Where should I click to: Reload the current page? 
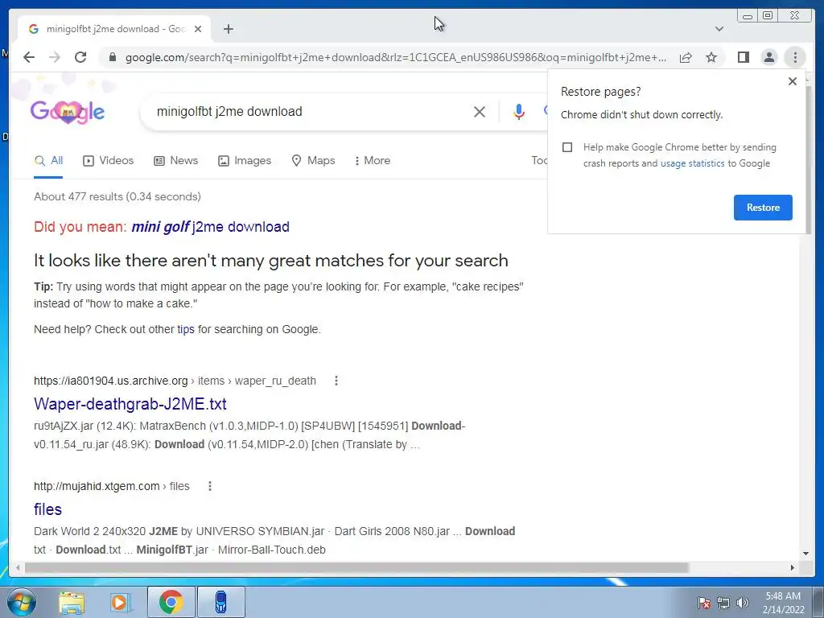80,57
